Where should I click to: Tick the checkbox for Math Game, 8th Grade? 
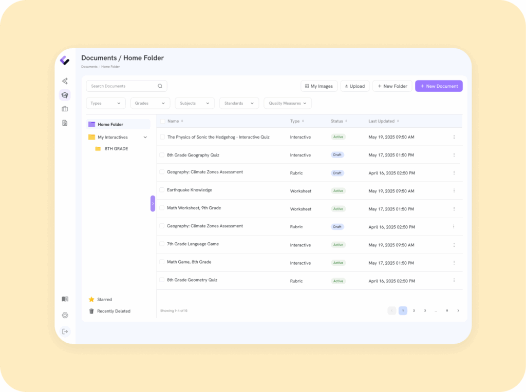[x=162, y=262]
